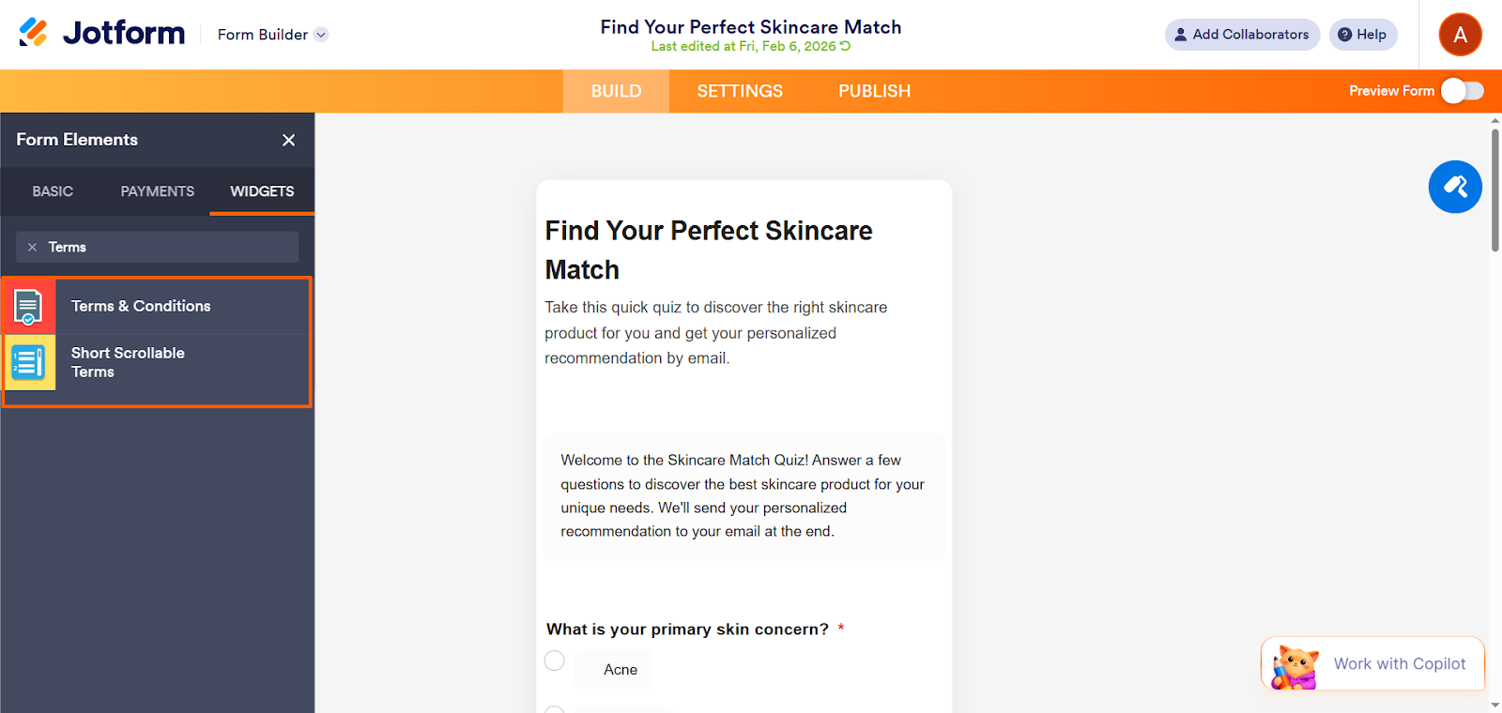
Task: Open the PAYMENTS elements tab
Action: [x=157, y=191]
